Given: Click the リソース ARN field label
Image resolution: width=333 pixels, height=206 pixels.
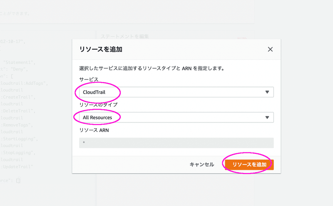Looking at the screenshot, I should tap(94, 130).
